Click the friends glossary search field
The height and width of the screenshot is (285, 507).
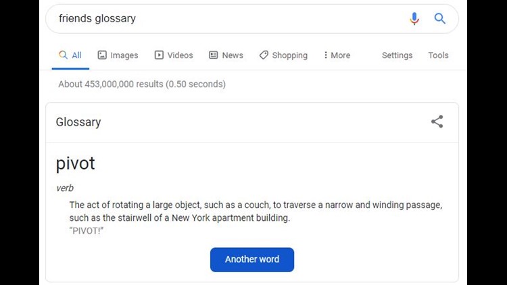click(x=226, y=18)
